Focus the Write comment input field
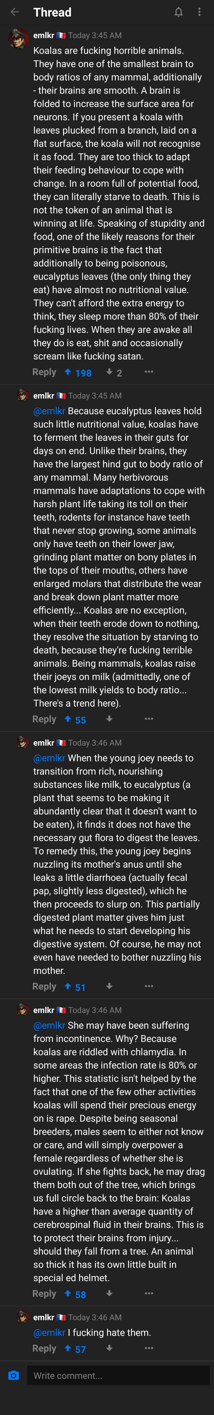This screenshot has width=214, height=1415. click(x=119, y=1376)
